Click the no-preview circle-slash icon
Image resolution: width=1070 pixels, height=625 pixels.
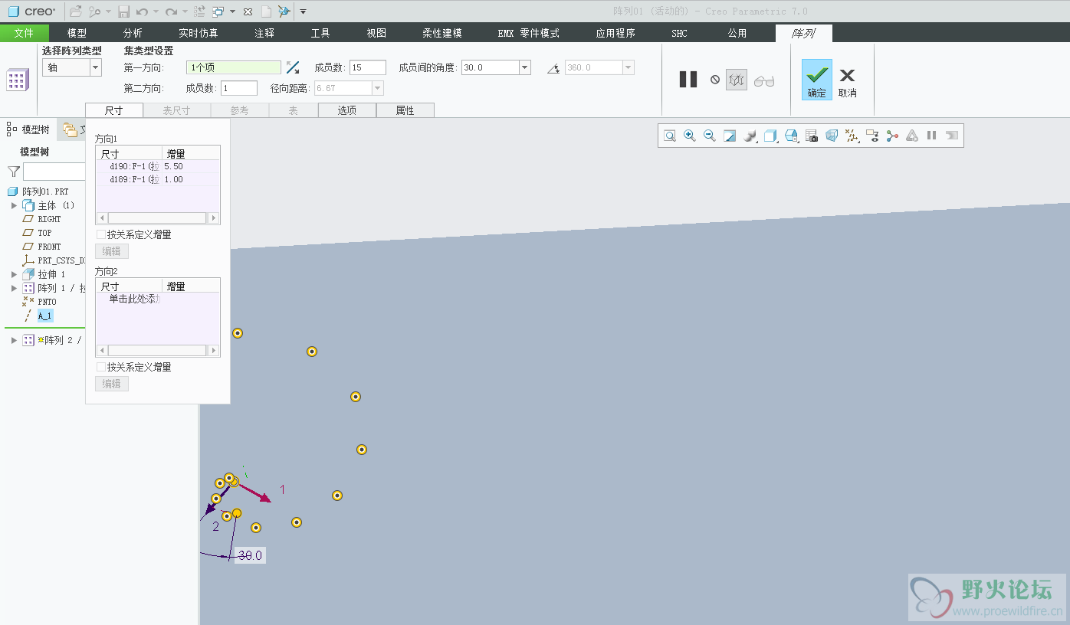(715, 79)
